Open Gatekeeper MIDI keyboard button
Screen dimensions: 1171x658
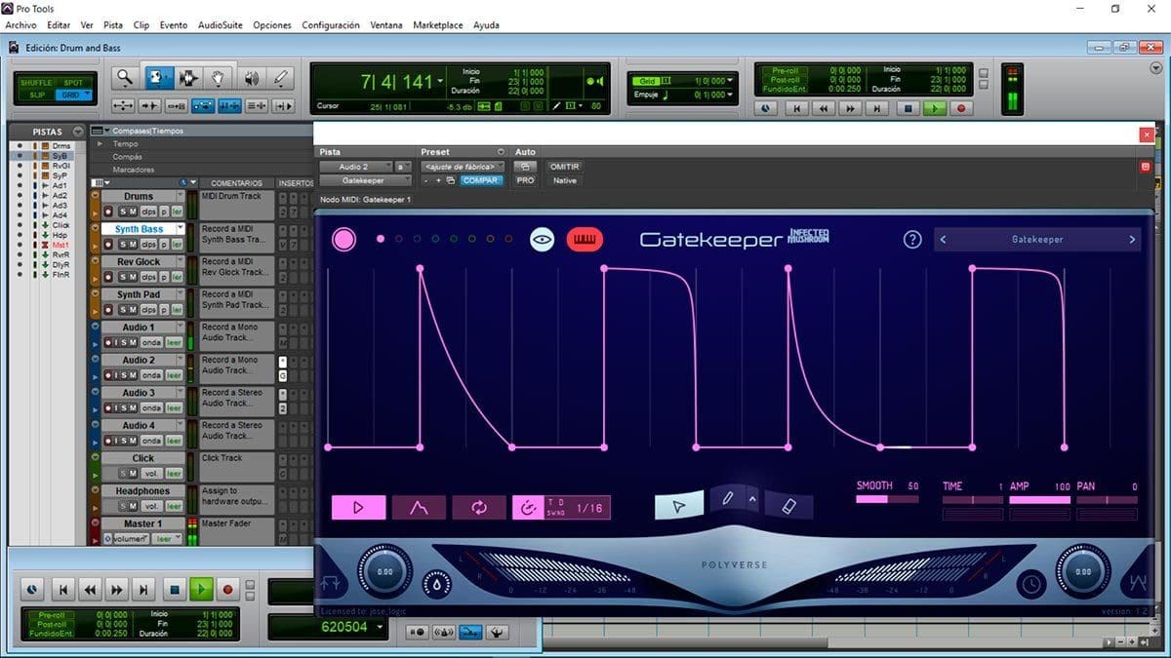point(585,239)
